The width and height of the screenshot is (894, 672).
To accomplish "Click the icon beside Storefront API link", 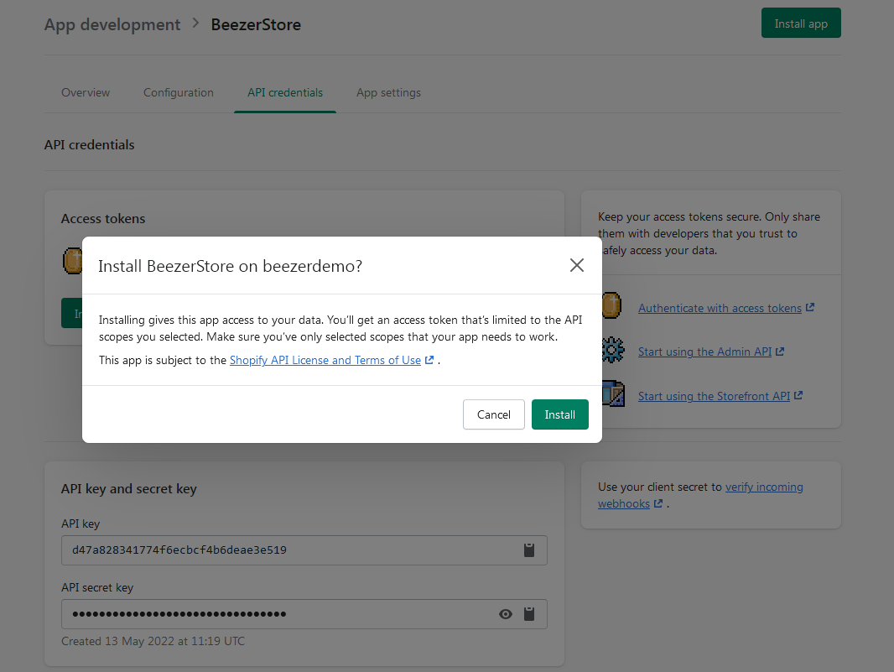I will point(613,394).
